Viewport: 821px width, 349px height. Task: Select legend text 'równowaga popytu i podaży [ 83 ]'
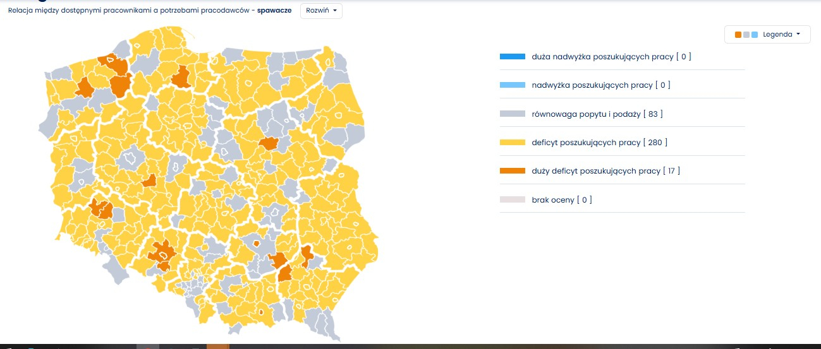click(x=597, y=114)
